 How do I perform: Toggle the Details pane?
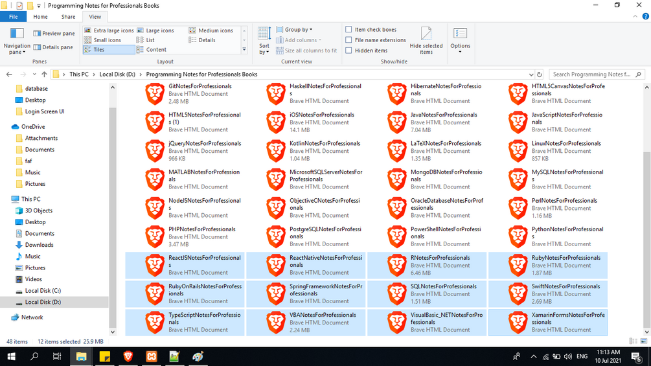(x=53, y=47)
